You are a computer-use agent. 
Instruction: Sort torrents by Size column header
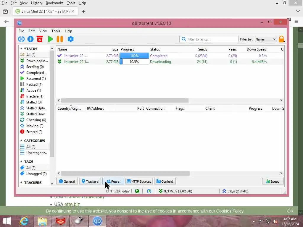pyautogui.click(x=115, y=49)
